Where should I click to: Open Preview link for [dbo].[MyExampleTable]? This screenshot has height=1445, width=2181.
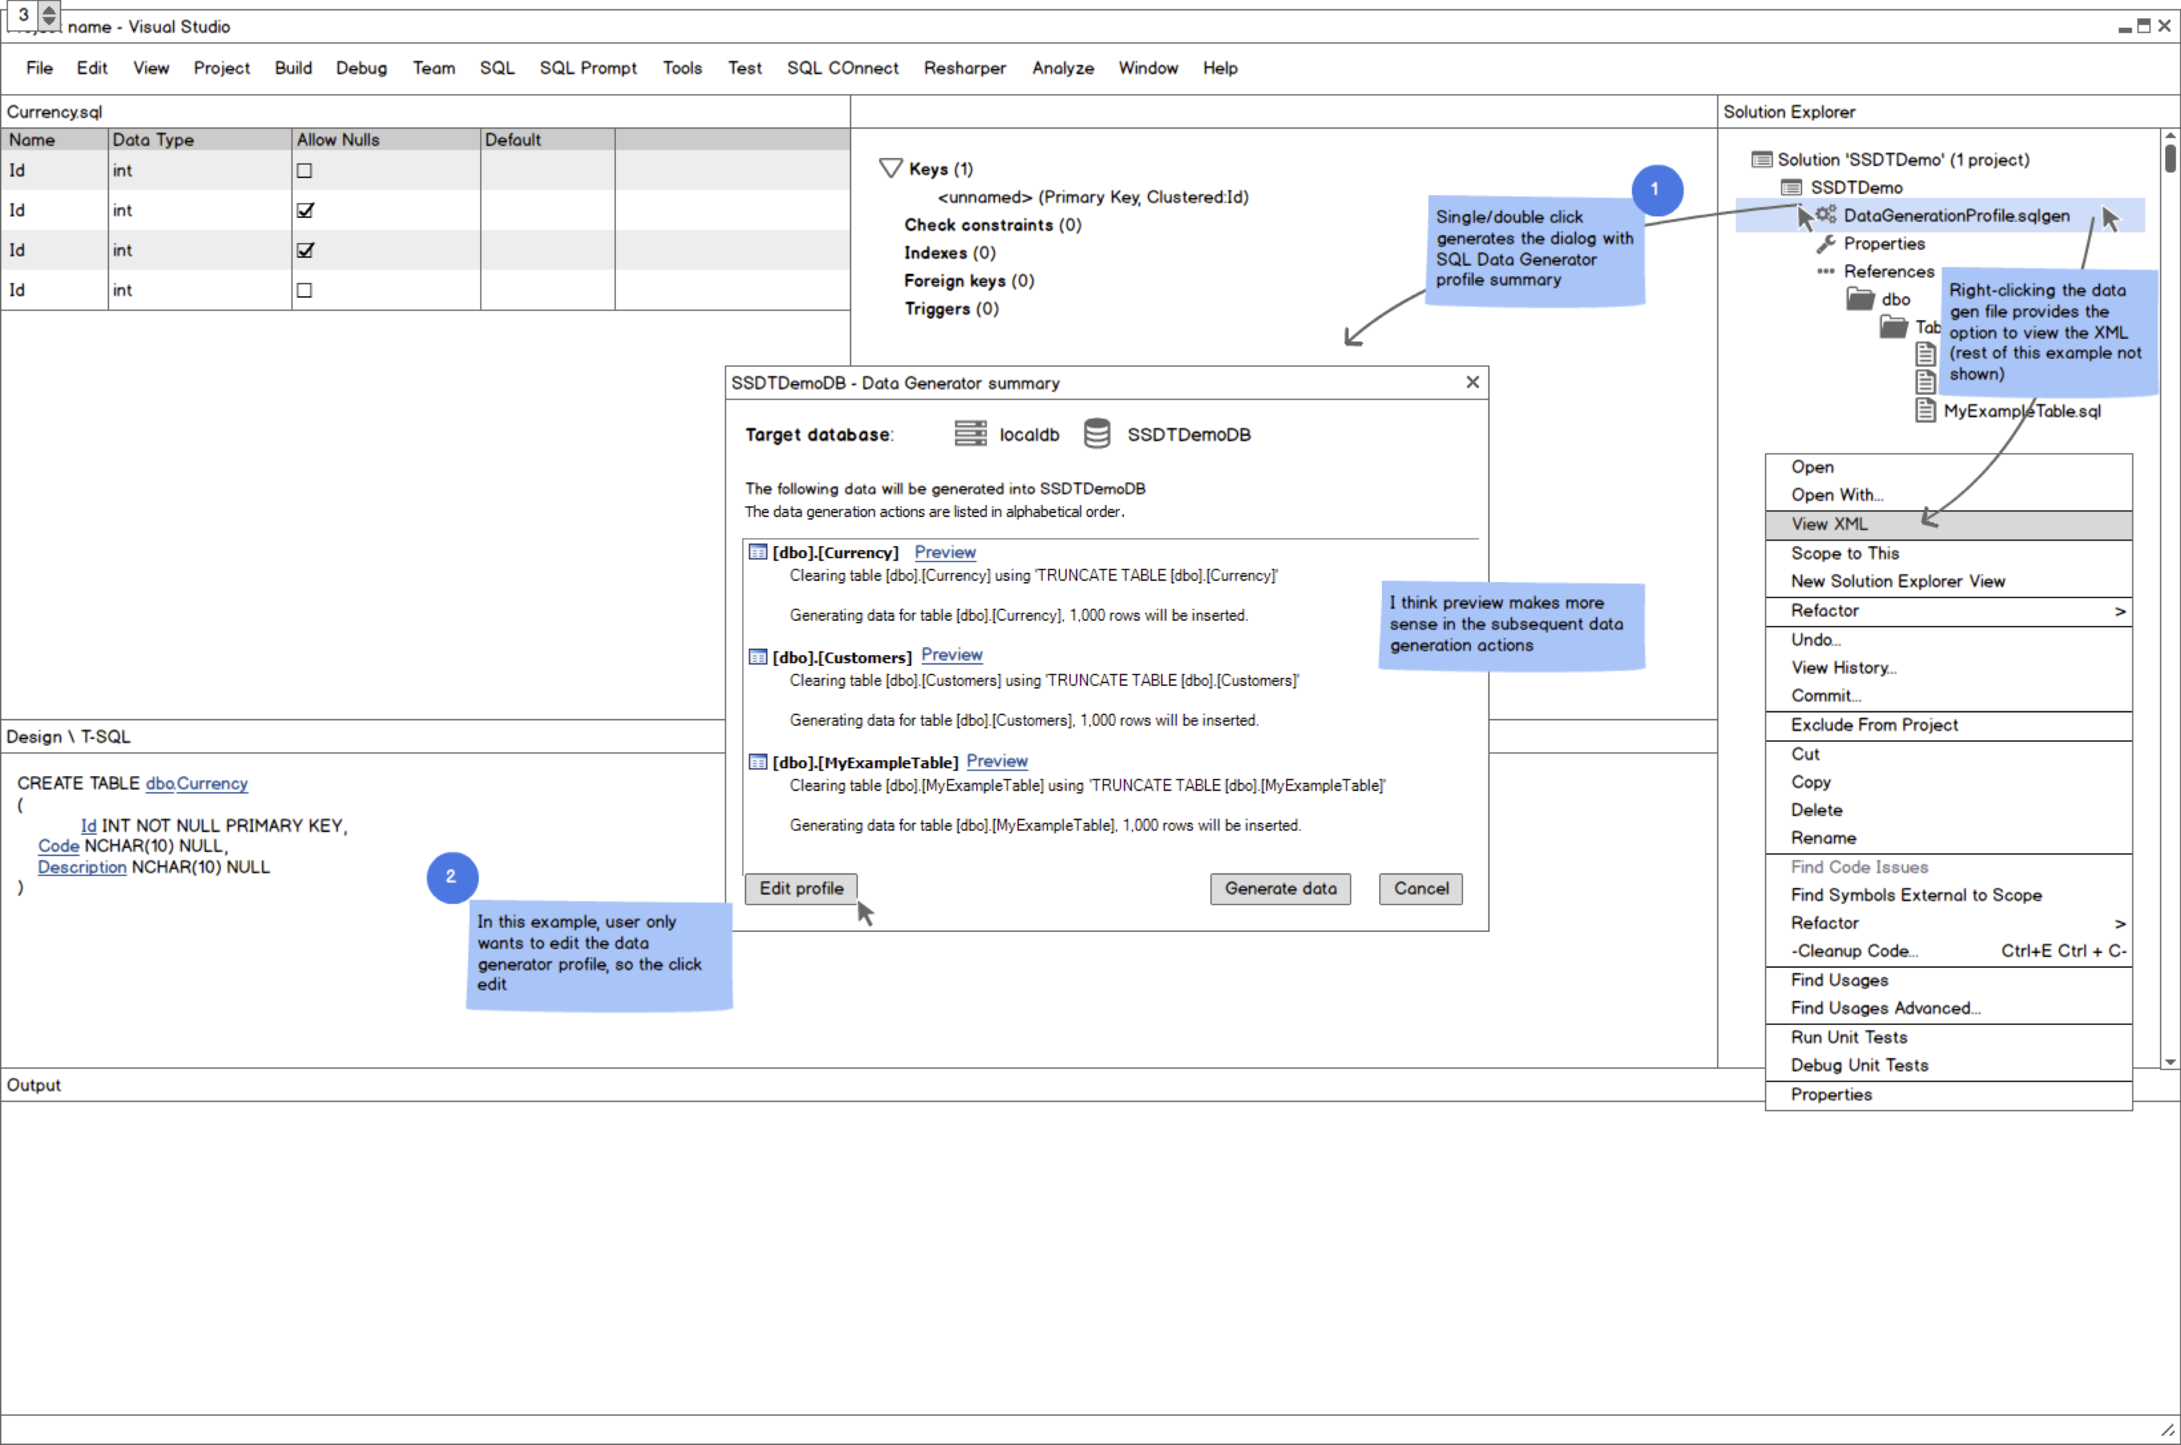[x=996, y=761]
